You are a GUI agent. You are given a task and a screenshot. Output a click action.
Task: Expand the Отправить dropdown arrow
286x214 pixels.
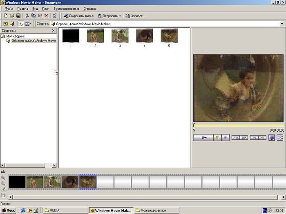(120, 16)
